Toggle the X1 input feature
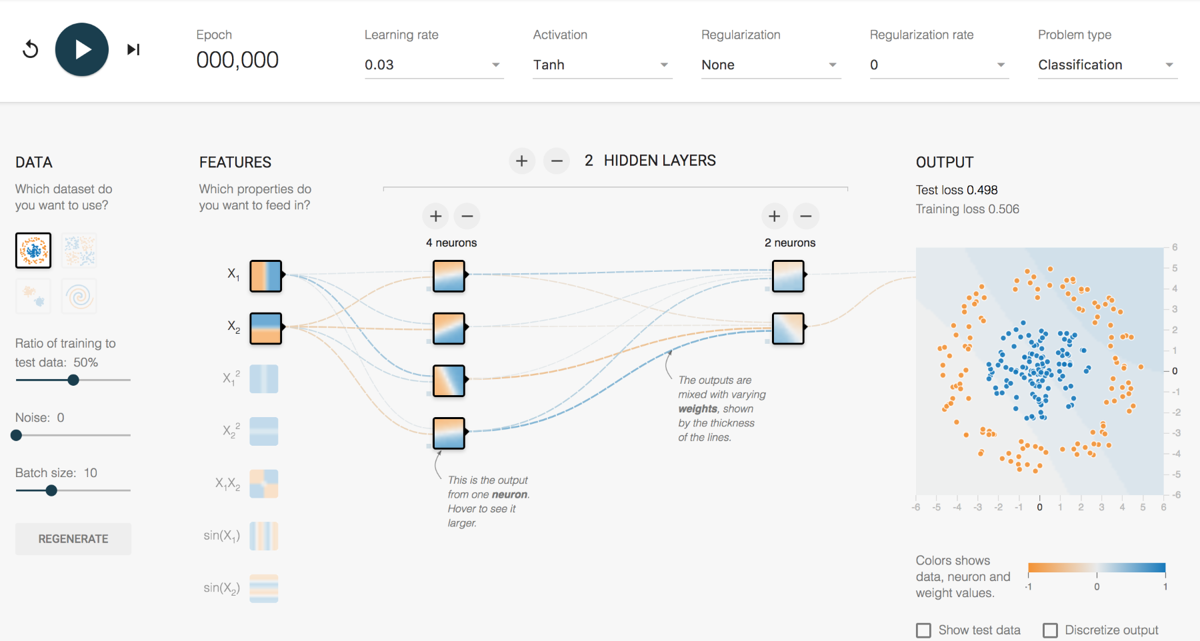Image resolution: width=1200 pixels, height=641 pixels. click(266, 276)
